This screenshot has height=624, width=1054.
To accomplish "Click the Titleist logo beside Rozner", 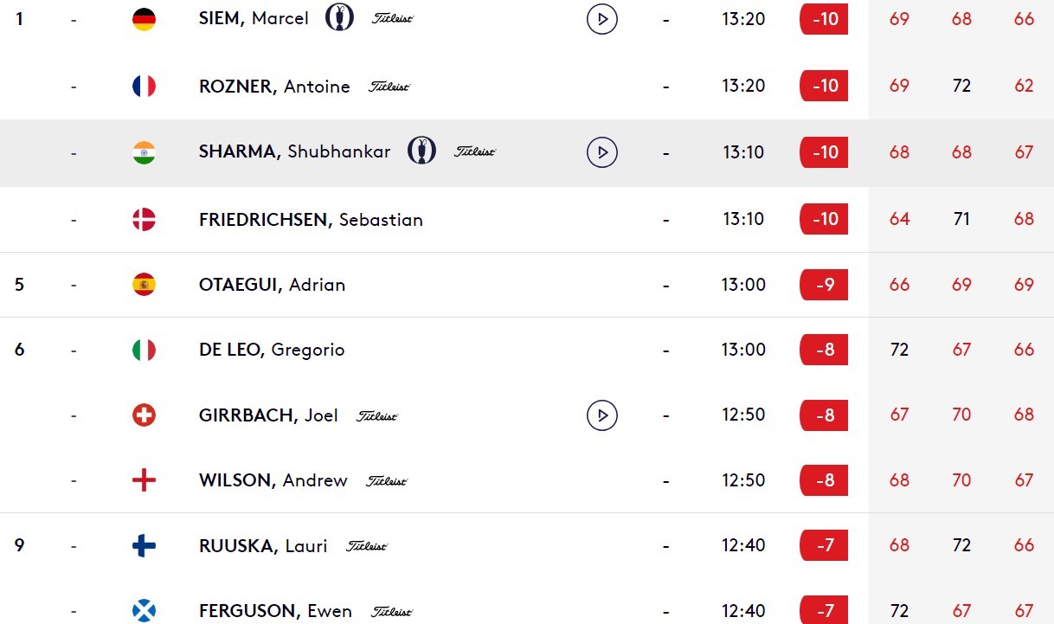I will pyautogui.click(x=389, y=87).
